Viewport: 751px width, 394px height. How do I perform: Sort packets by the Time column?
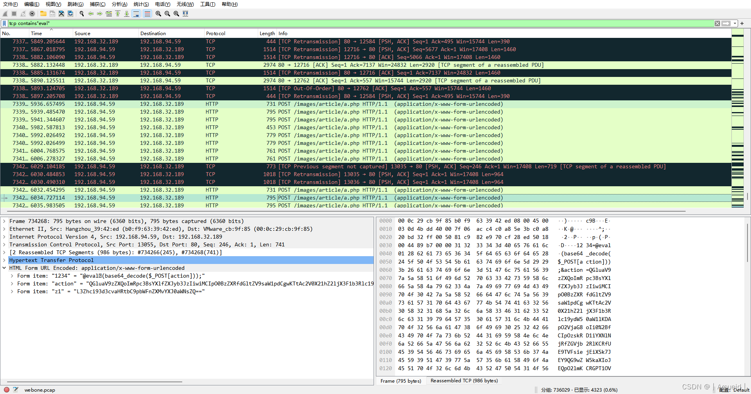[51, 34]
